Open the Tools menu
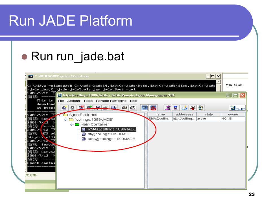Image resolution: width=271 pixels, height=203 pixels. click(88, 101)
